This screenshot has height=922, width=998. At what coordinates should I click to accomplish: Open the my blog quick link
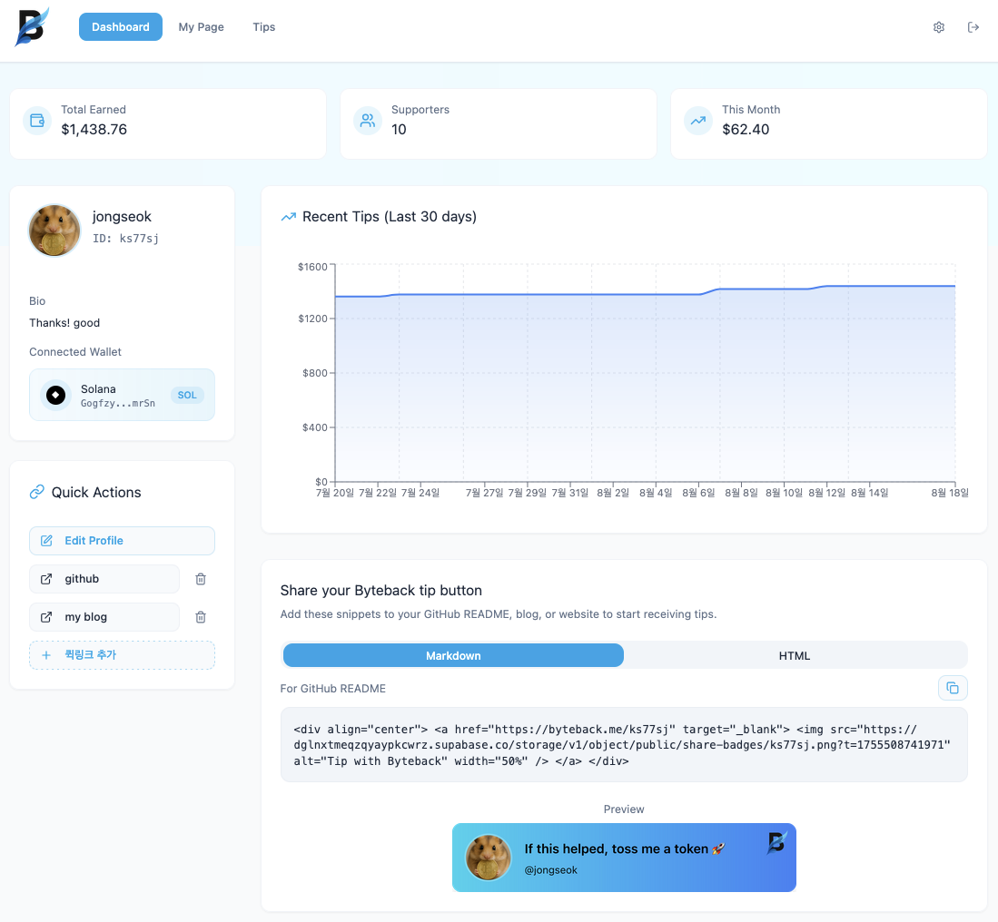(104, 616)
